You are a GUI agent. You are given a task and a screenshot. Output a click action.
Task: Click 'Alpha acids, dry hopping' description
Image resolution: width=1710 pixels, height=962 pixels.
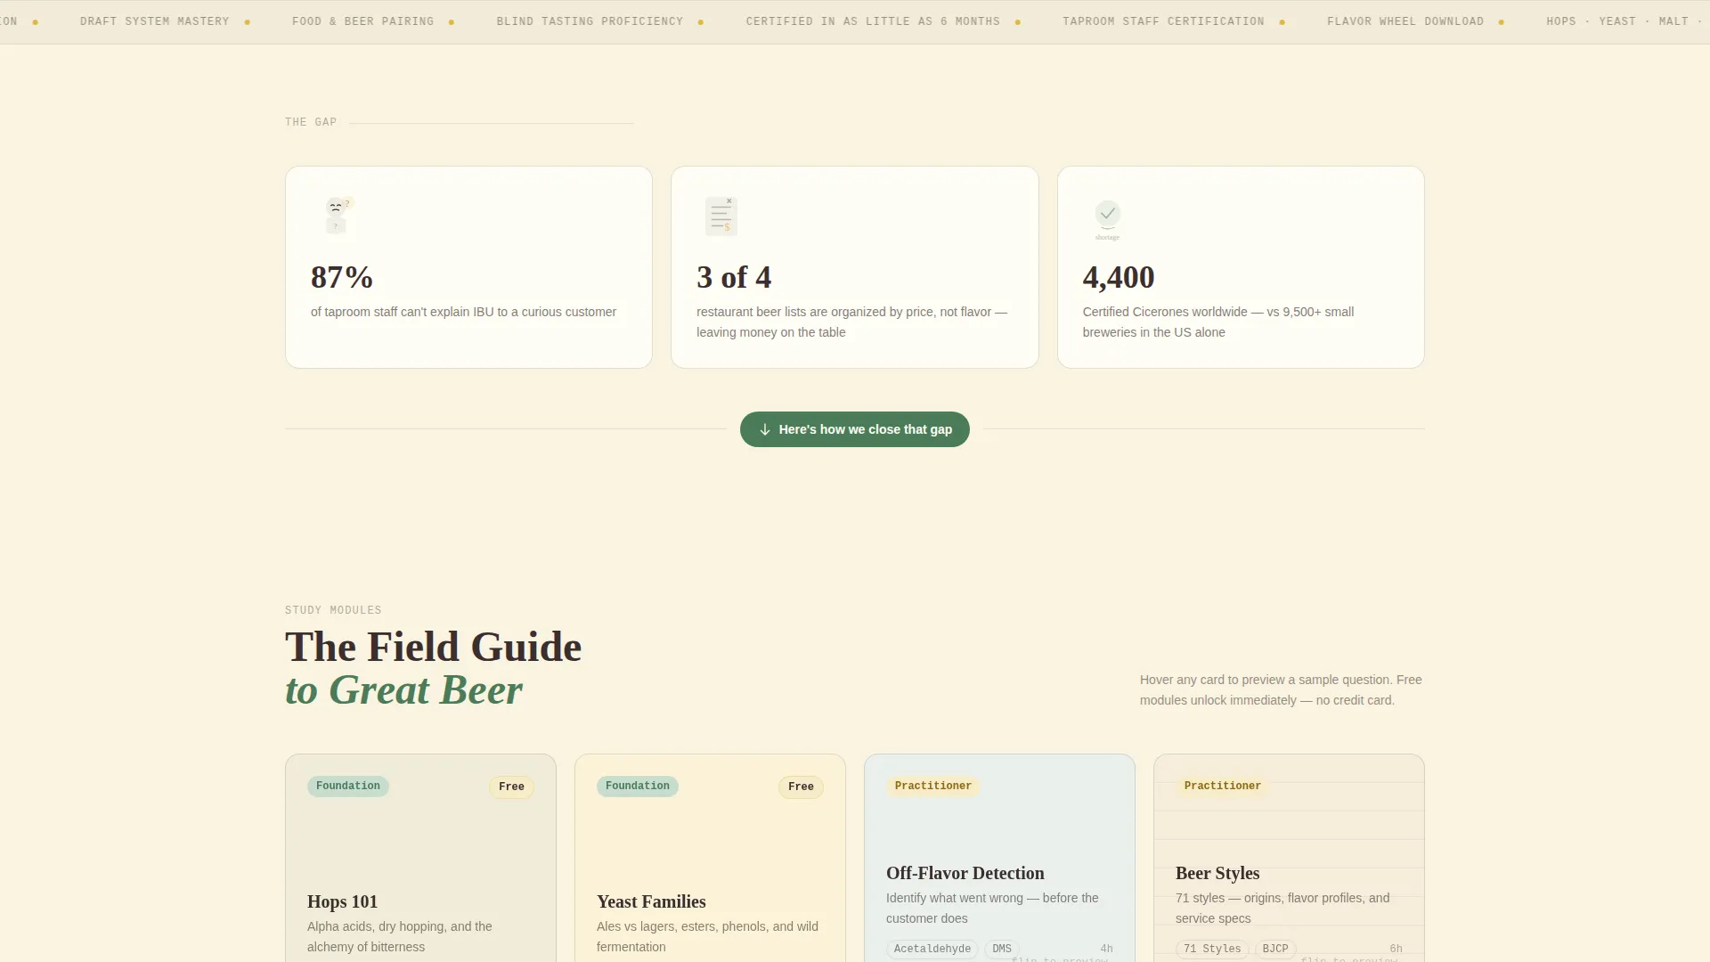click(400, 937)
